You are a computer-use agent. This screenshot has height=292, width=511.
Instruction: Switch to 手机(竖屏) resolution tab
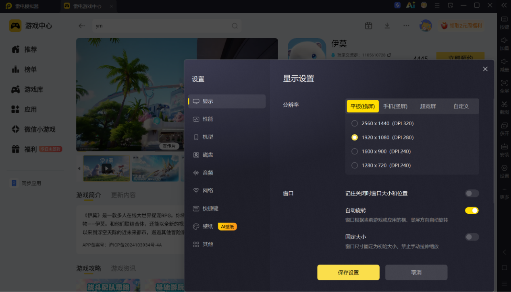[x=395, y=106]
